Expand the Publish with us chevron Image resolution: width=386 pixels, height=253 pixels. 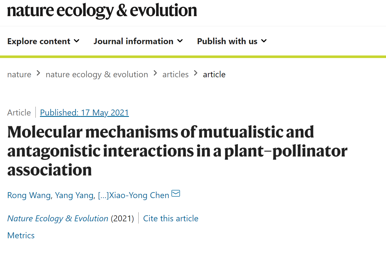coord(264,41)
